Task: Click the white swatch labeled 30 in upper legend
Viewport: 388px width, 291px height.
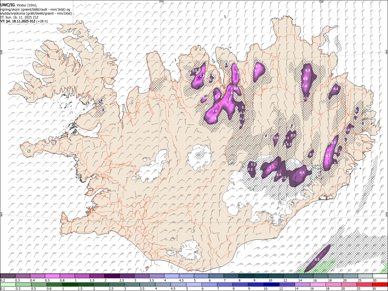Action: pos(380,276)
